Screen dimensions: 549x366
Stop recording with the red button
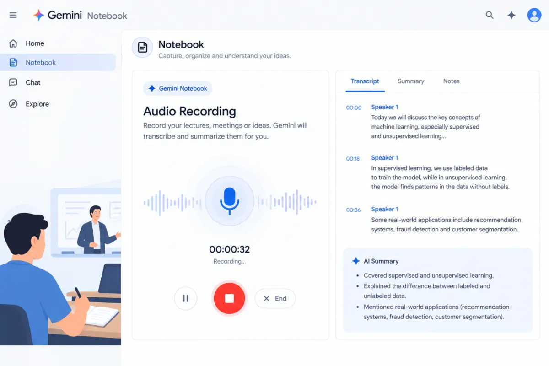(x=229, y=298)
